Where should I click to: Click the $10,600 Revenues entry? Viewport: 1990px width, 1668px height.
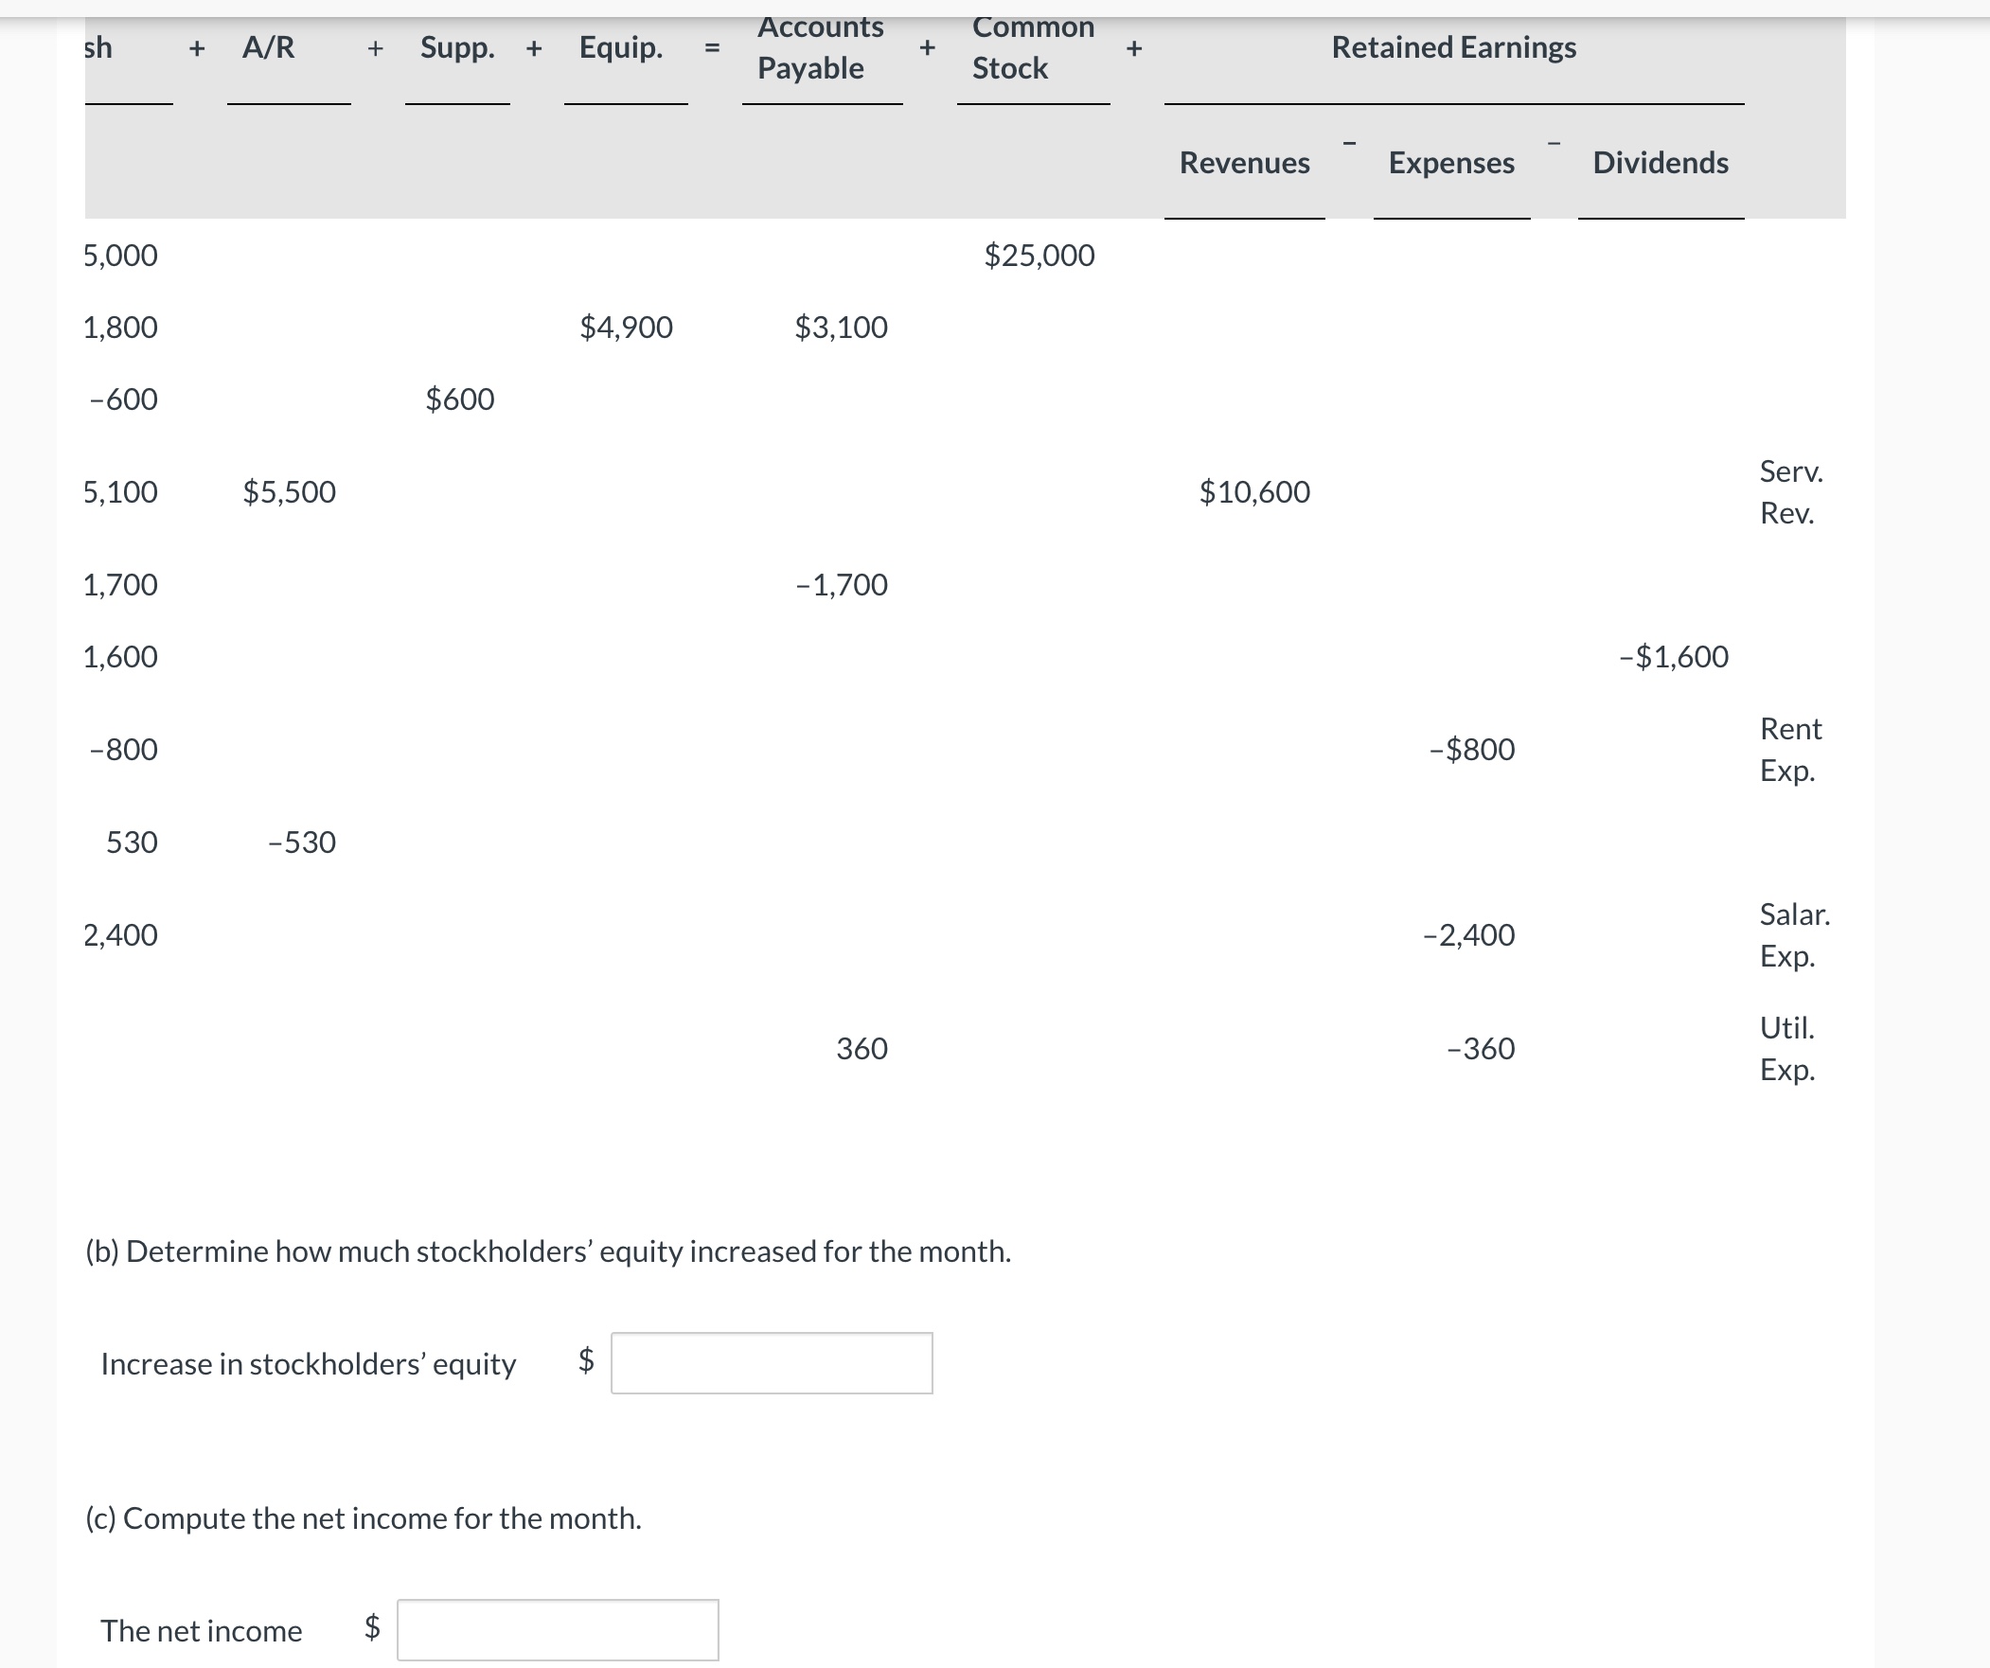coord(1255,492)
